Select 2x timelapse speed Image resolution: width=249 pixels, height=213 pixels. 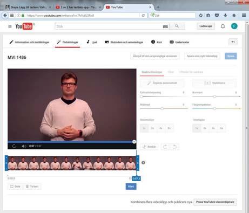click(205, 128)
